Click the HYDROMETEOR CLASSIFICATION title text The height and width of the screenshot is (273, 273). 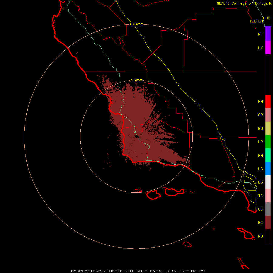[106, 271]
